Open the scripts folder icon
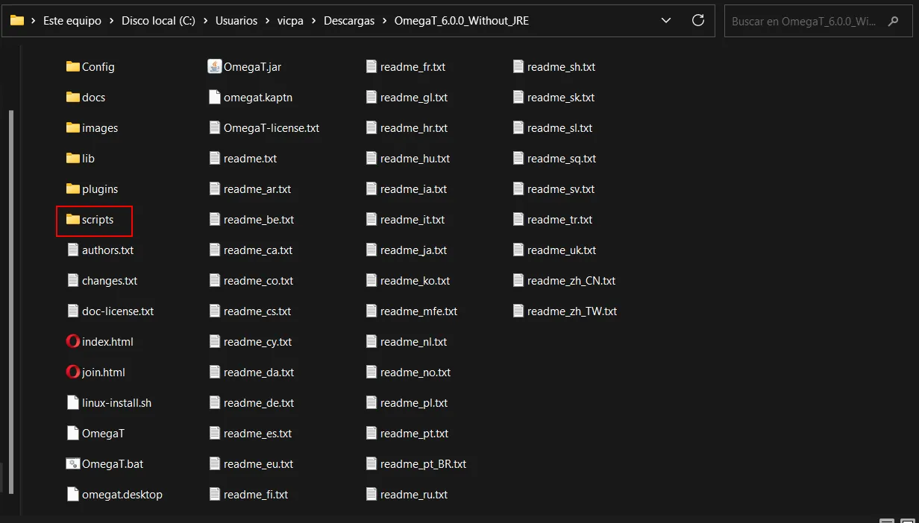 point(74,220)
